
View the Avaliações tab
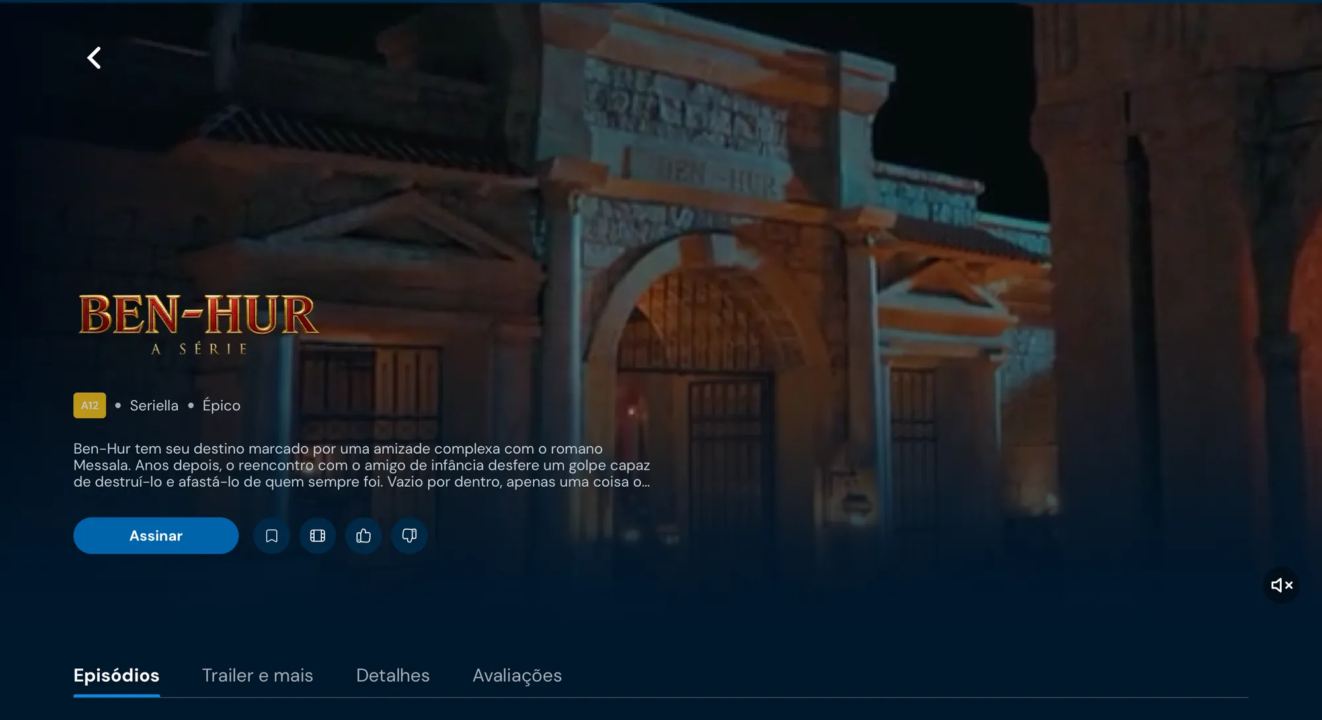[517, 676]
